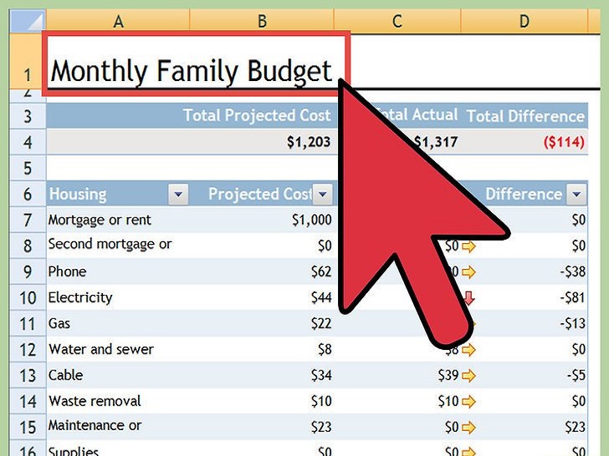This screenshot has width=609, height=456.
Task: Click the red ($114) total difference cell
Action: 564,142
